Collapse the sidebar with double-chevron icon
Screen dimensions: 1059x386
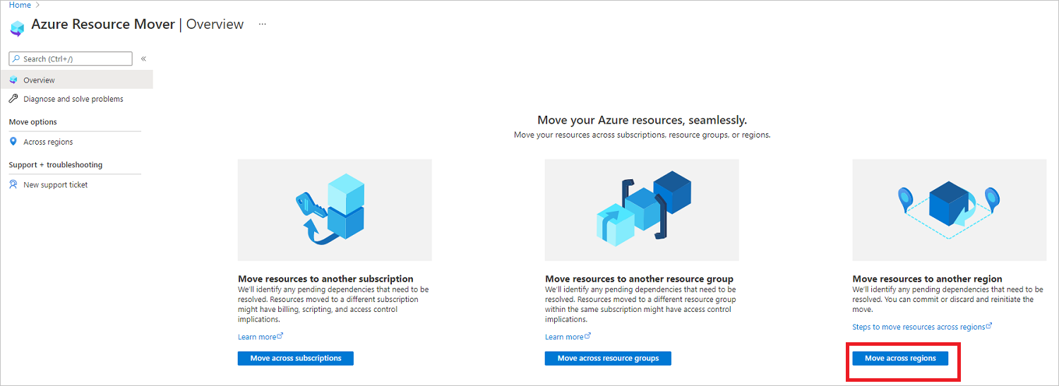pyautogui.click(x=143, y=59)
